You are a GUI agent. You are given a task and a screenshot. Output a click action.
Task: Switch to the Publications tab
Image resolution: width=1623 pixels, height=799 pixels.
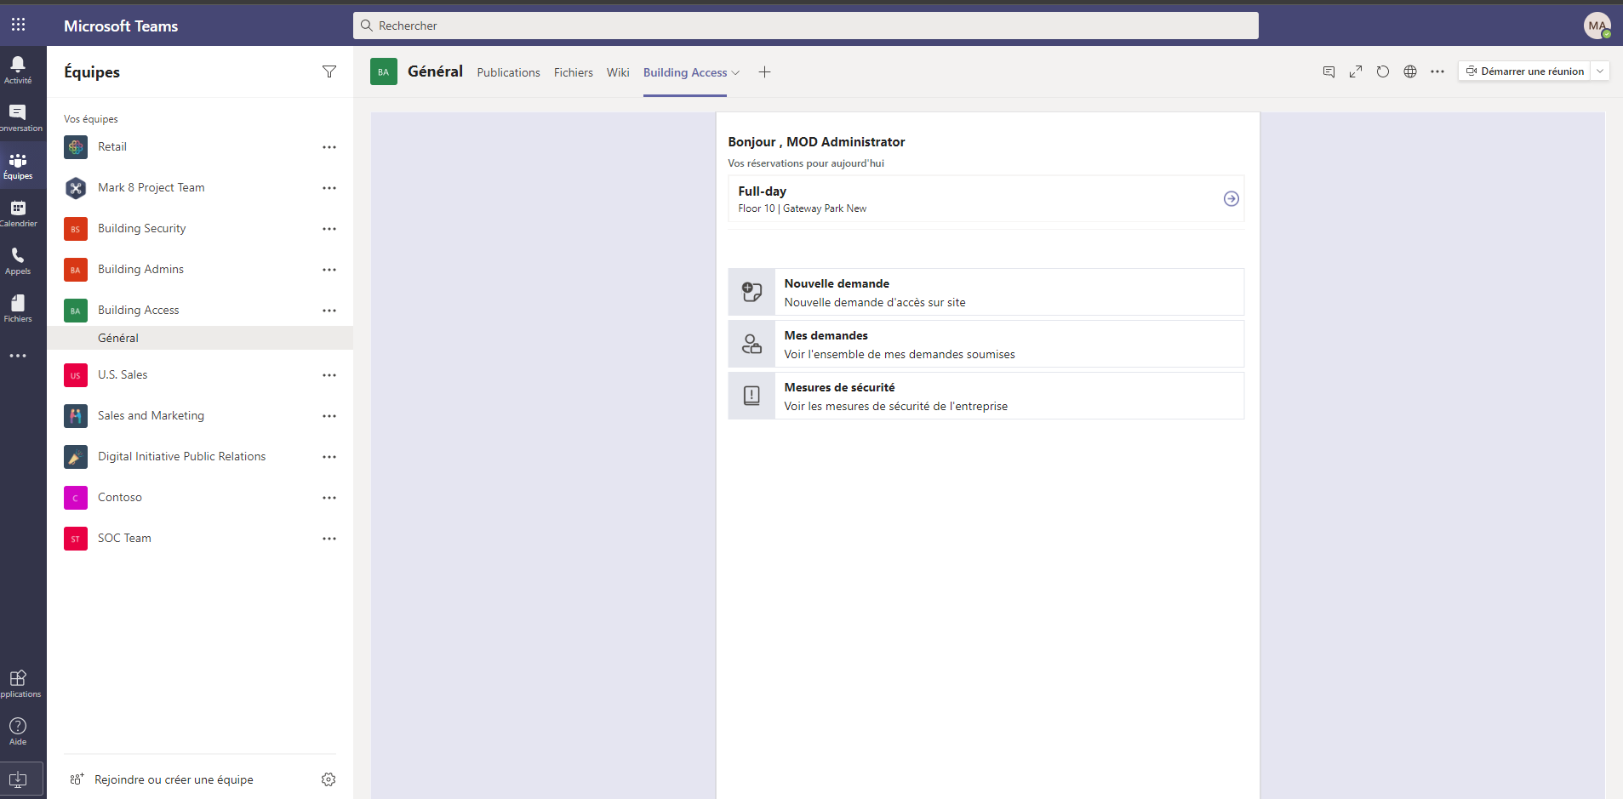tap(508, 72)
